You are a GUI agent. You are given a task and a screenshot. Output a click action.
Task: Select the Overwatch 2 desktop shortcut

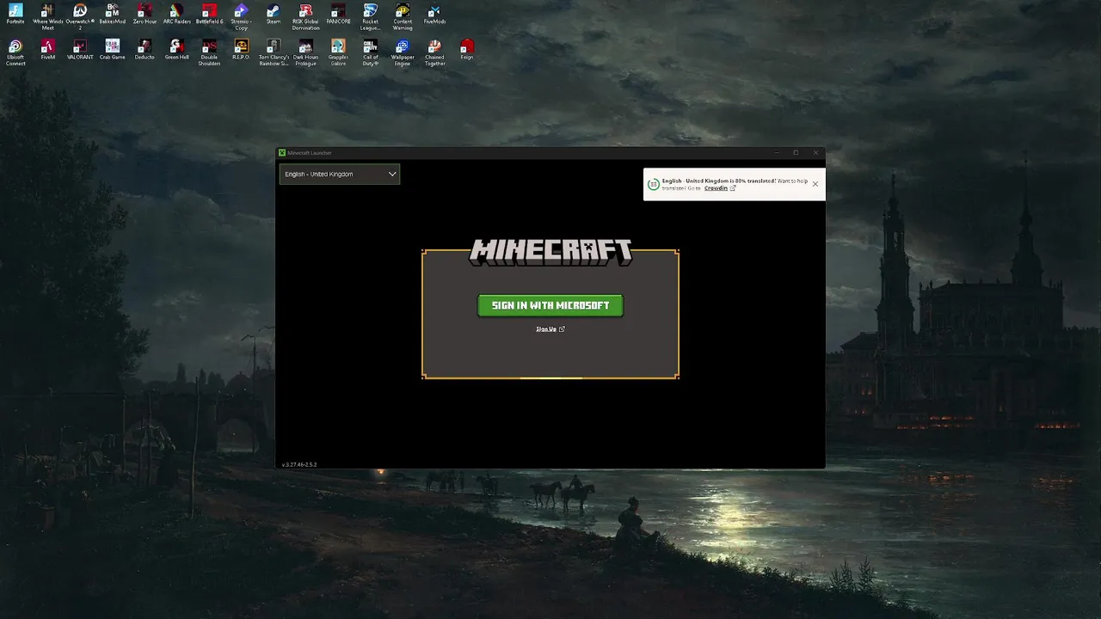(80, 16)
